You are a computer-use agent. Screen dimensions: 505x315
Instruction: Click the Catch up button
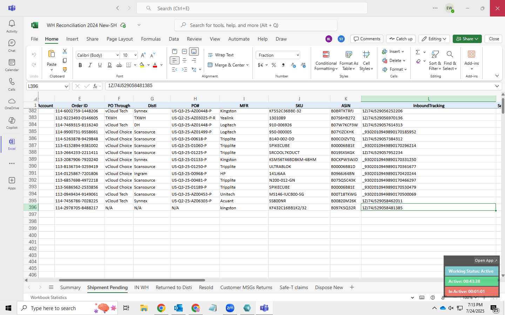[x=401, y=39]
